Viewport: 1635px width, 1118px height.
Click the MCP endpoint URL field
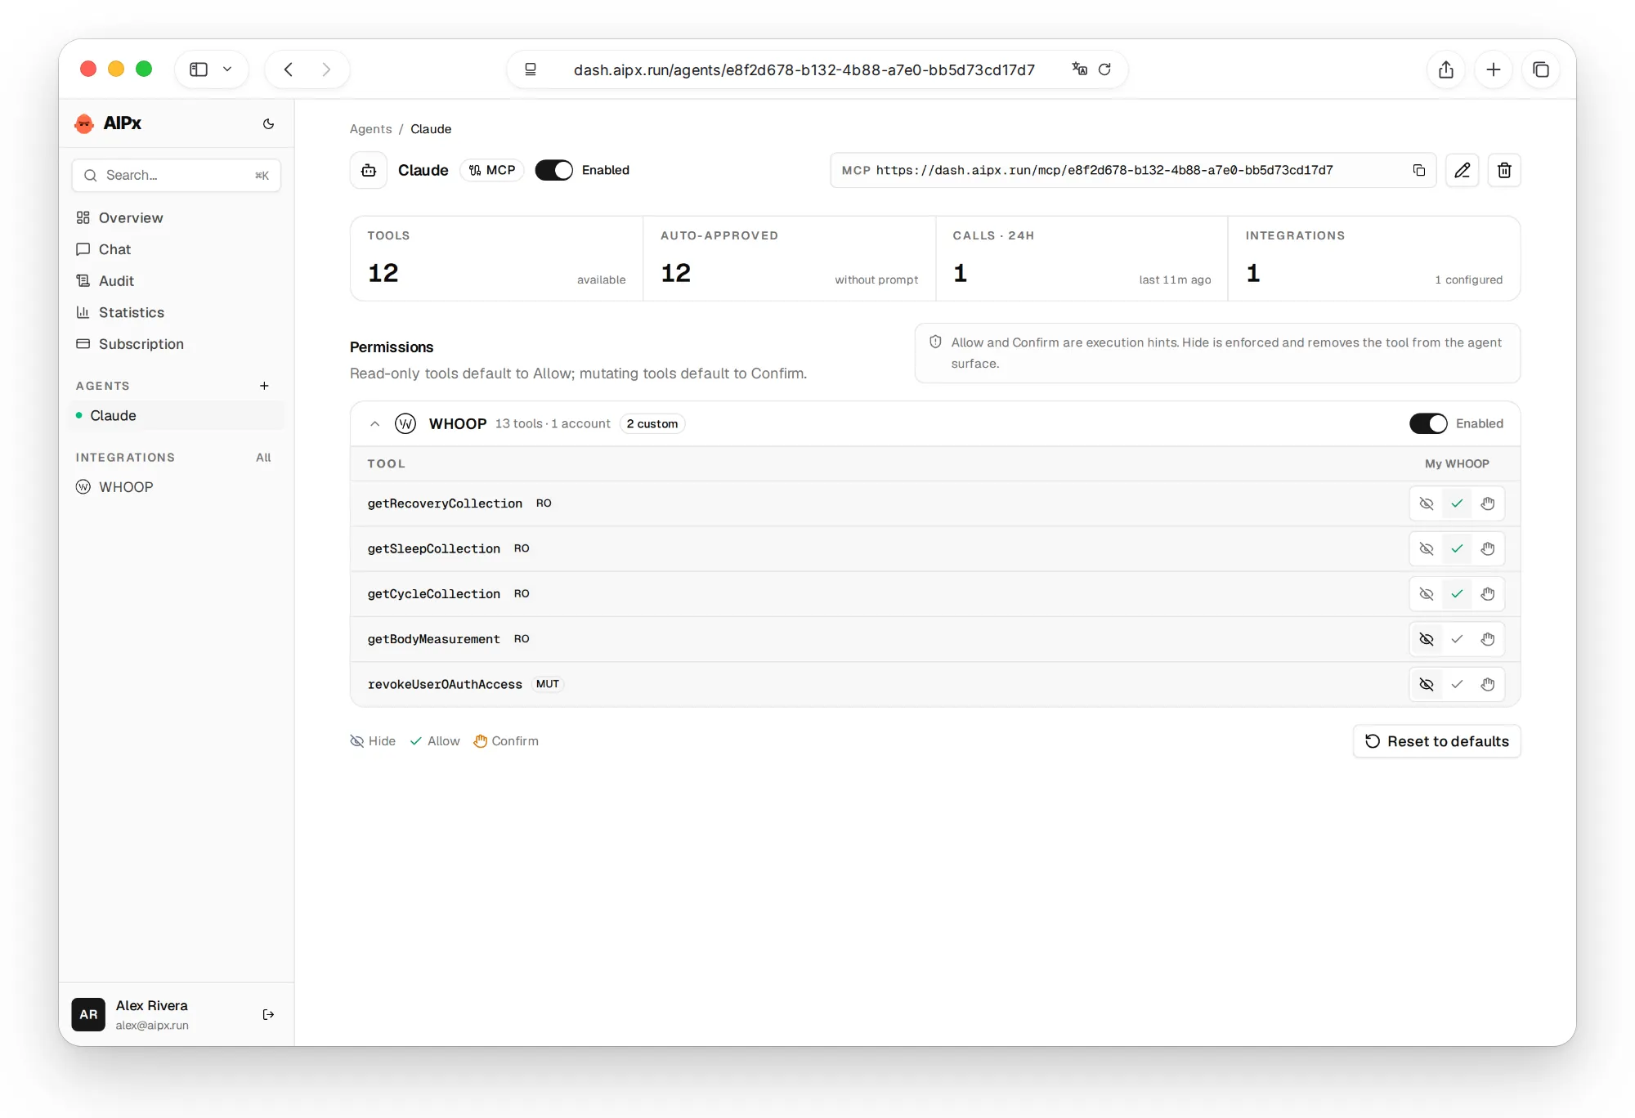coord(1133,170)
